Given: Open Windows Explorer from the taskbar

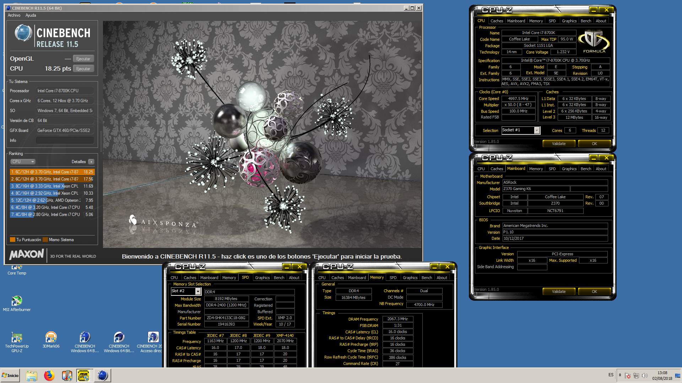Looking at the screenshot, I should click(32, 376).
